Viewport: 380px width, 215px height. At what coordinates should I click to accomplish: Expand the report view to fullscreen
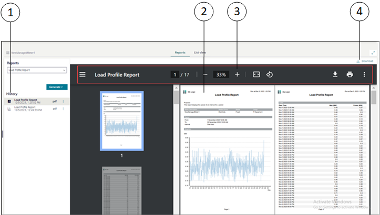coord(373,52)
